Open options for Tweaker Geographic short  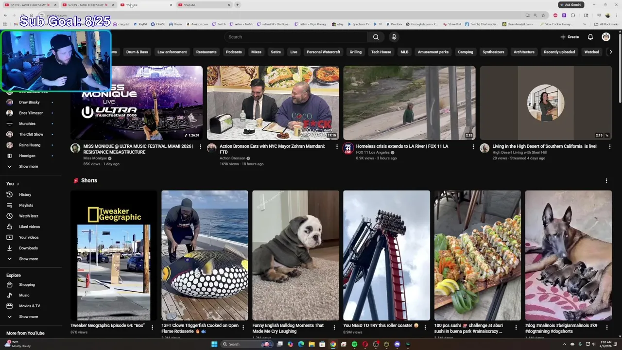152,327
